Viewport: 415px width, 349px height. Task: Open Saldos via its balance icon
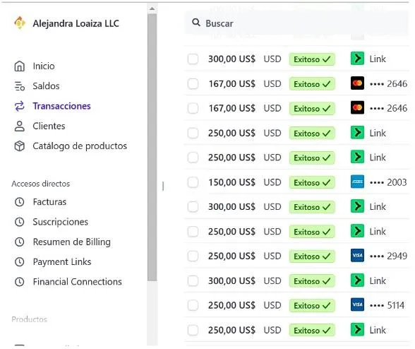[x=19, y=86]
